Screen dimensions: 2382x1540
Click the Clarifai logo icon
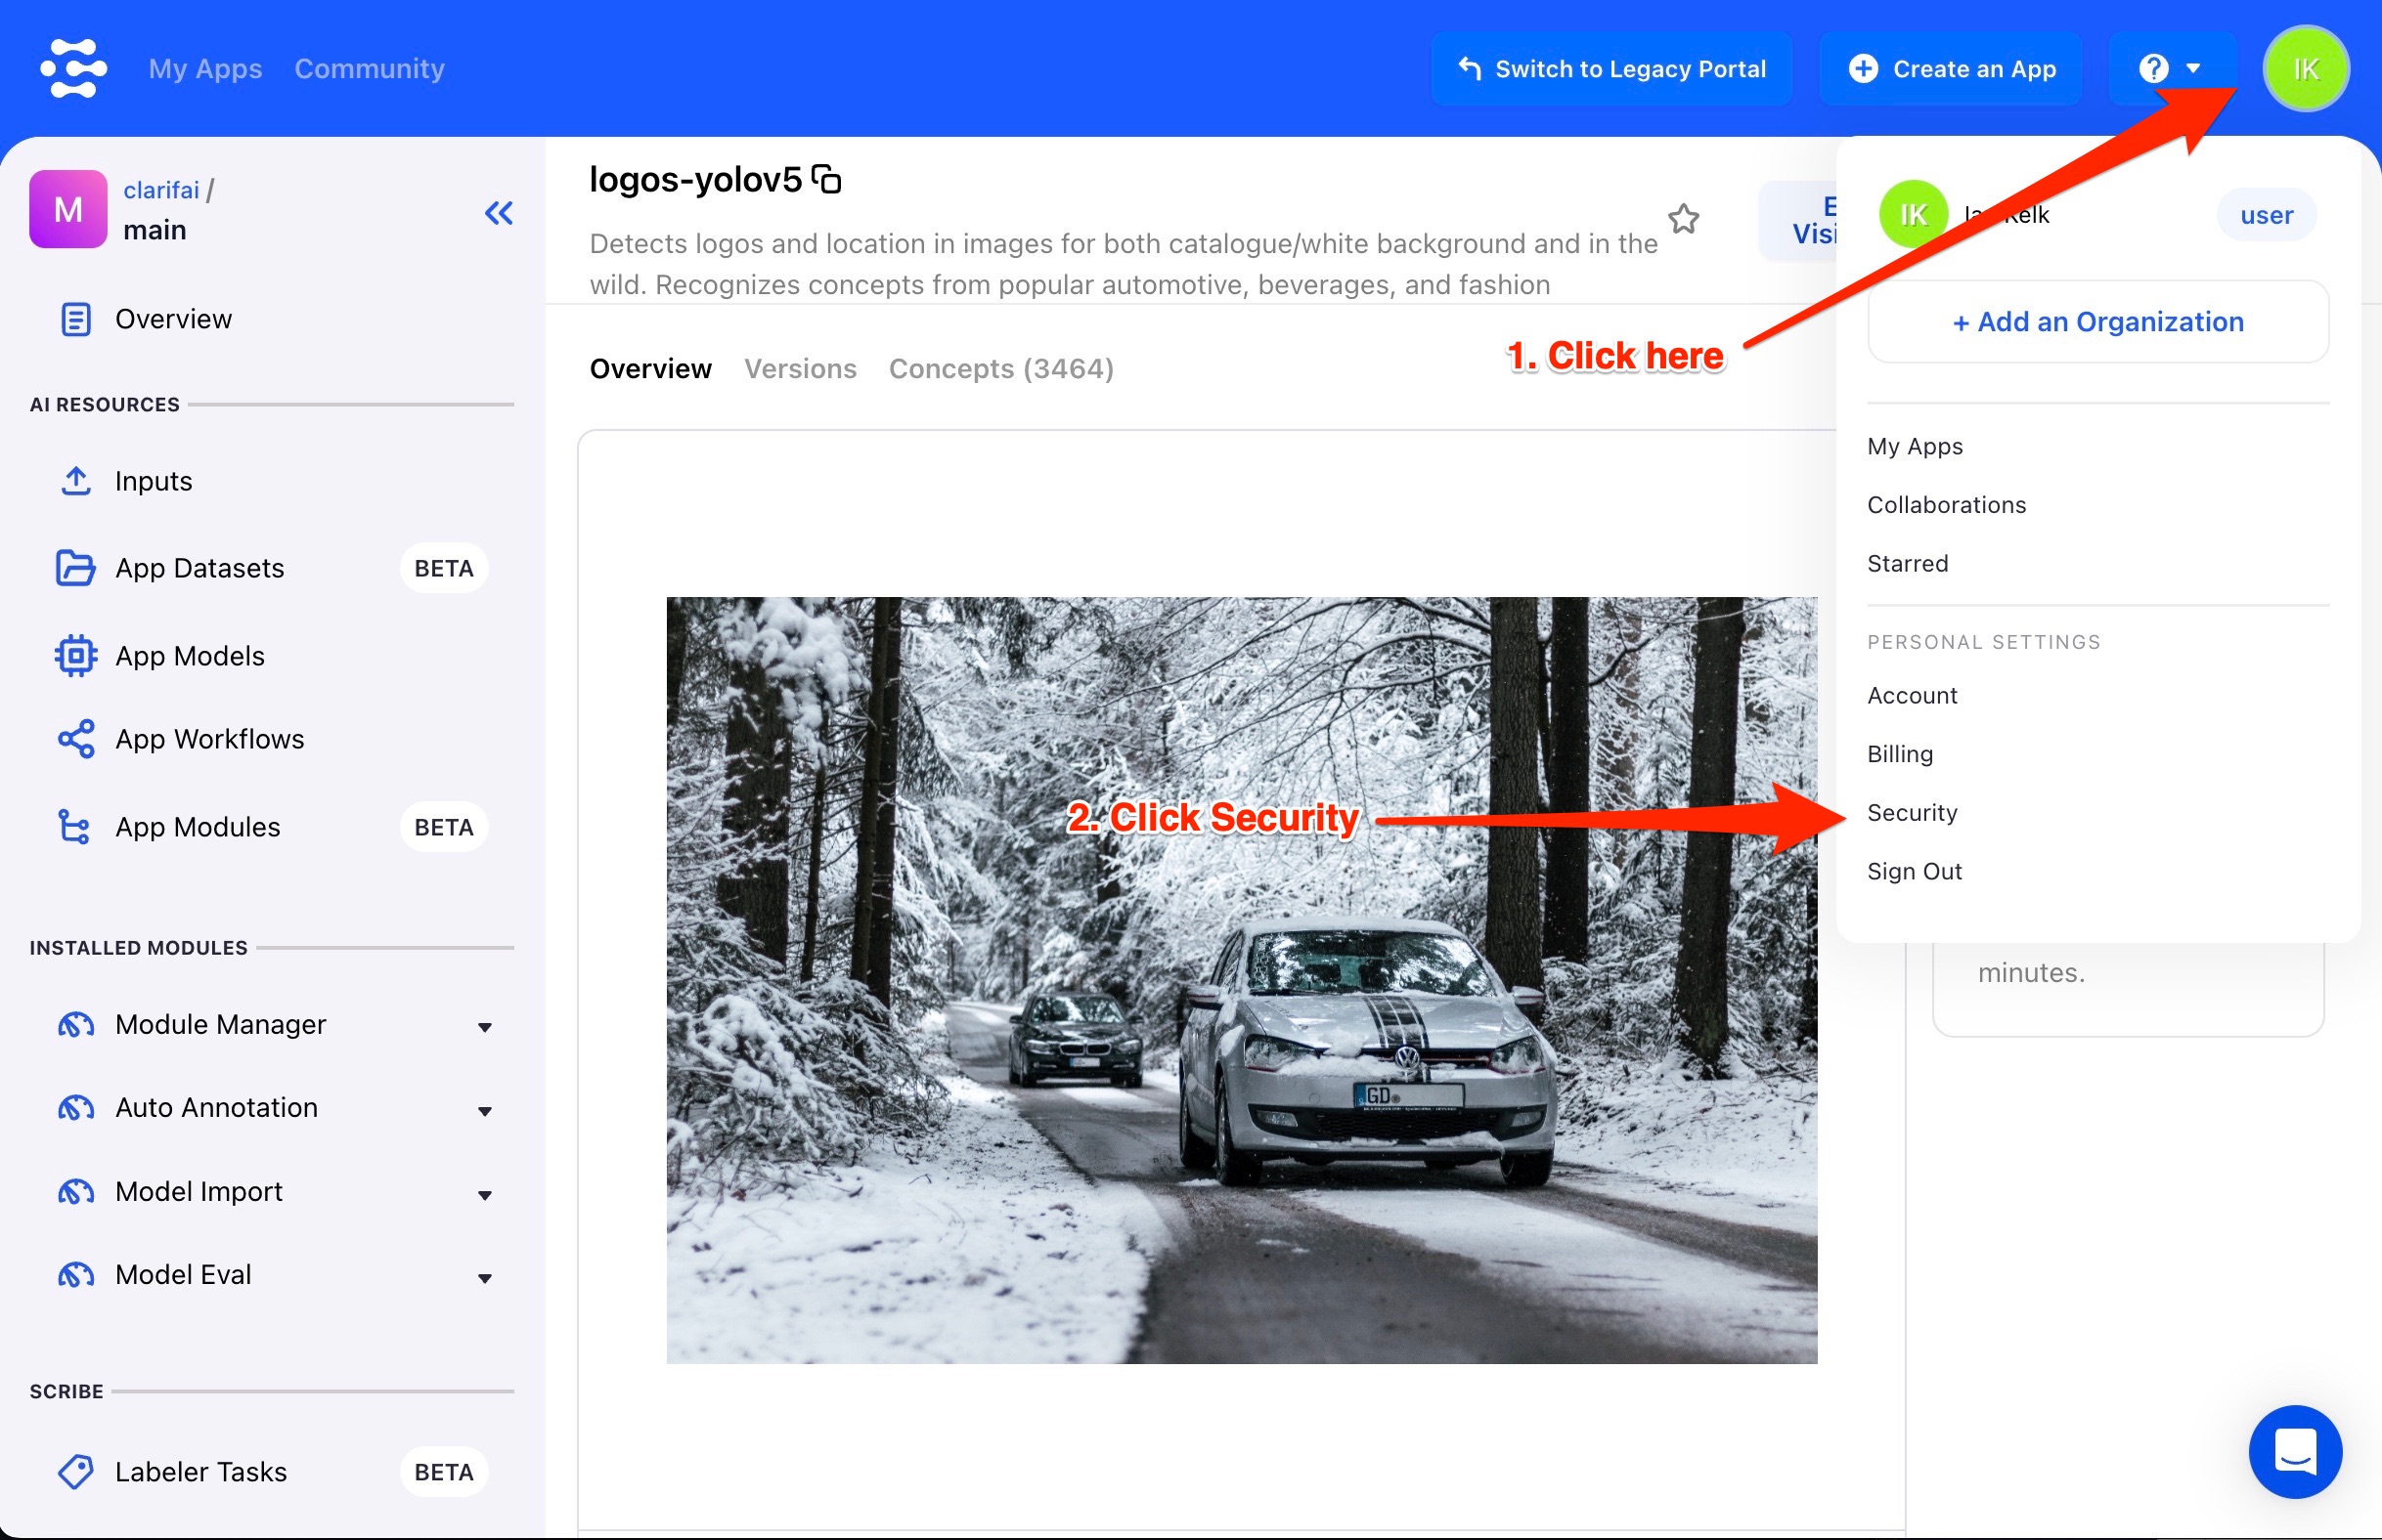(x=73, y=68)
